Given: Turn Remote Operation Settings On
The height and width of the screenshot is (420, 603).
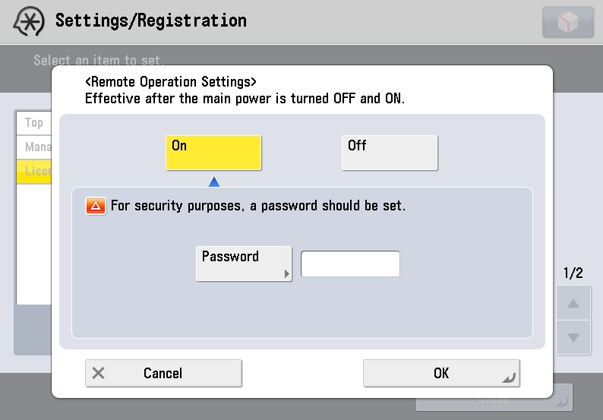Looking at the screenshot, I should click(213, 153).
